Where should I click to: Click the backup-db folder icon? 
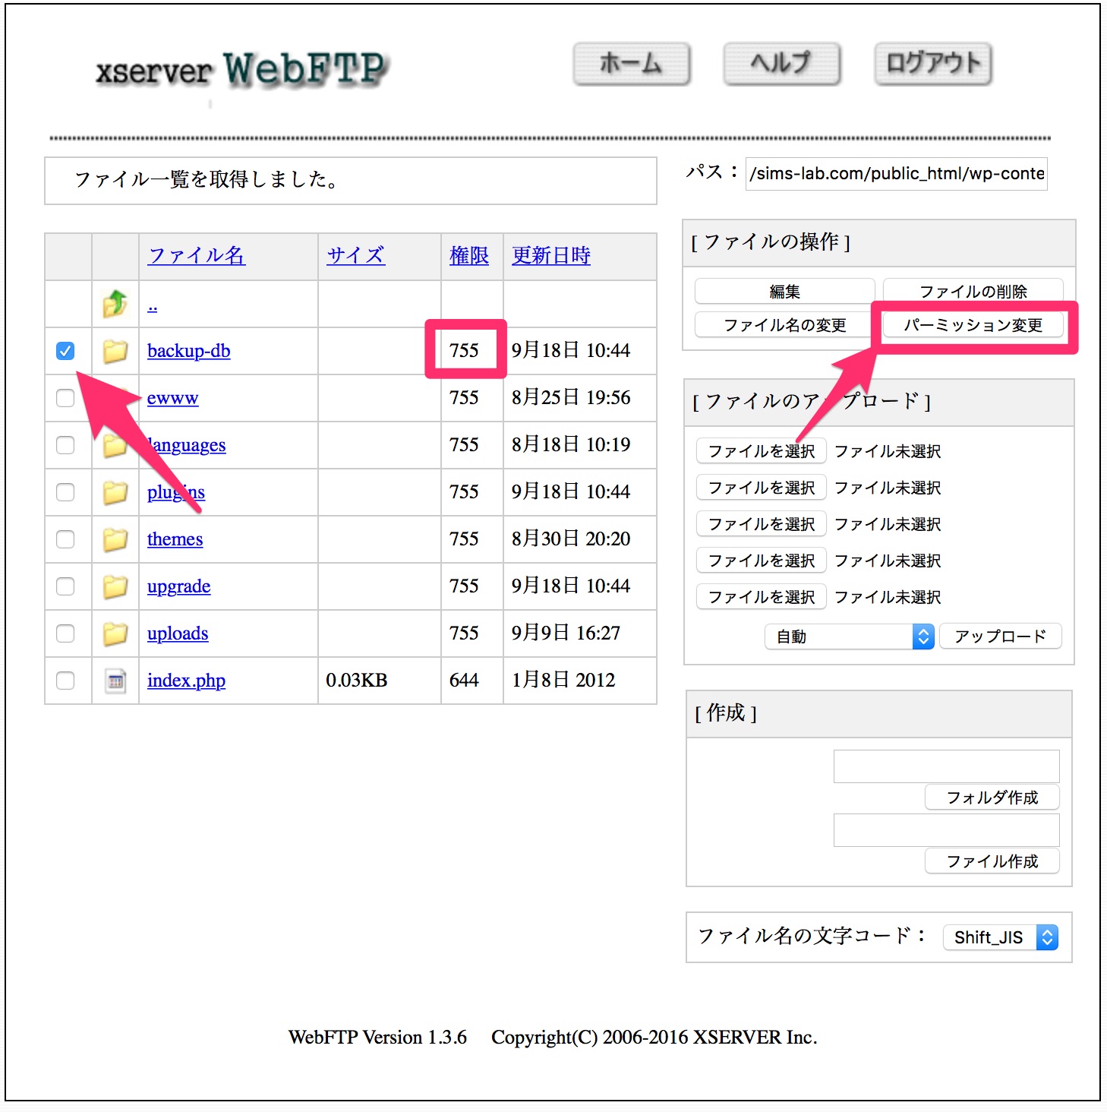(x=115, y=351)
